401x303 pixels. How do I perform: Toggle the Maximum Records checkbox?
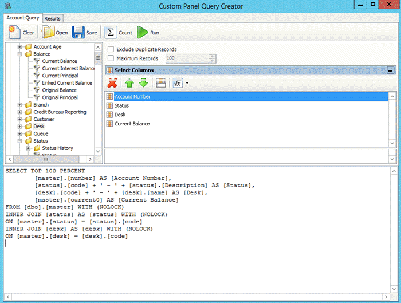tap(111, 58)
